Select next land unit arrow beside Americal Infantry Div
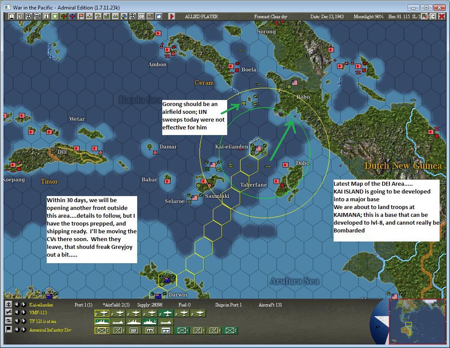Screen dimensions: 450x348 pyautogui.click(x=23, y=329)
